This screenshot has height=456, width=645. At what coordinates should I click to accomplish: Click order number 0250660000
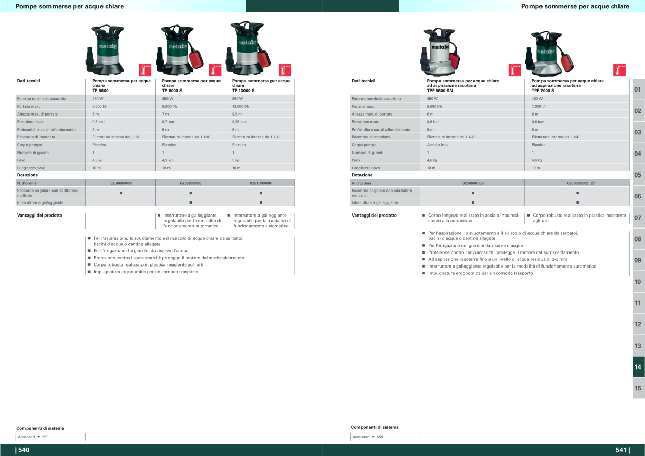tap(121, 183)
